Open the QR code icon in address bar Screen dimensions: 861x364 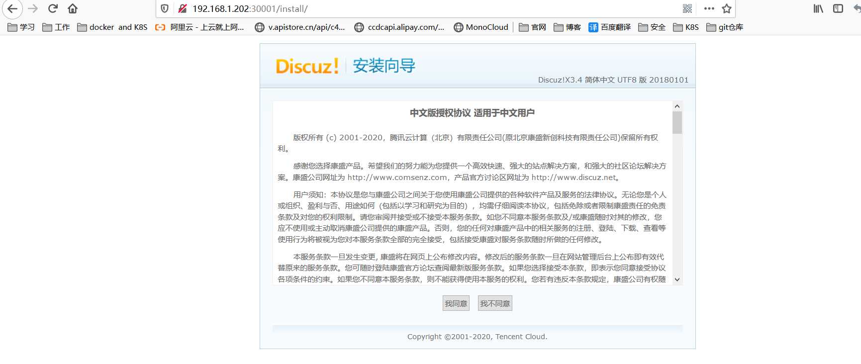click(687, 8)
